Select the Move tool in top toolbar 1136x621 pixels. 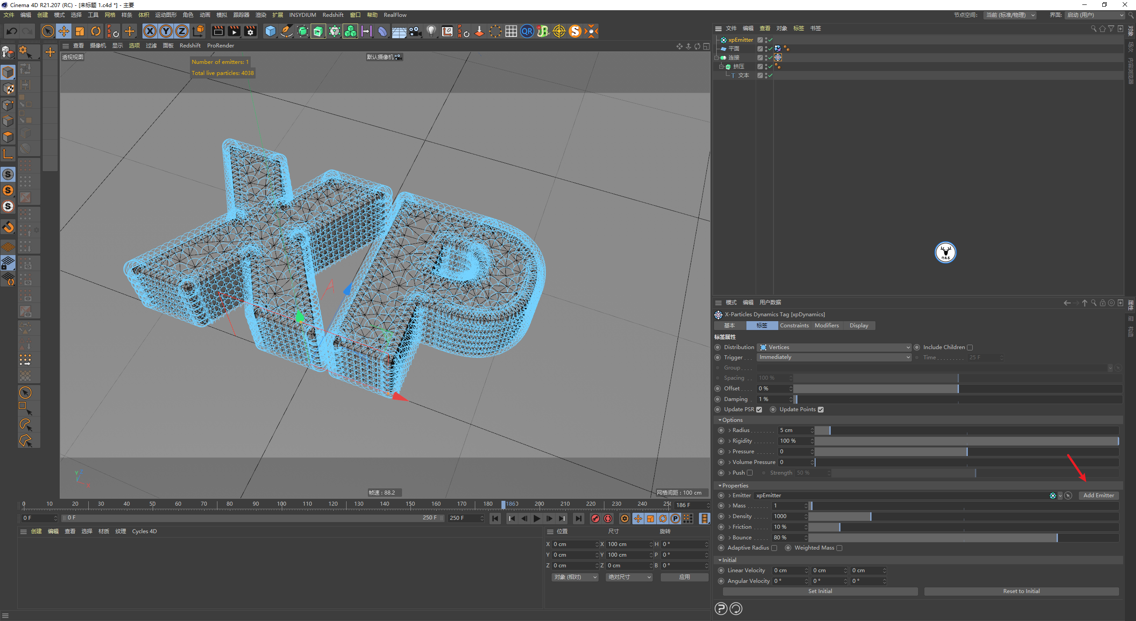point(64,31)
